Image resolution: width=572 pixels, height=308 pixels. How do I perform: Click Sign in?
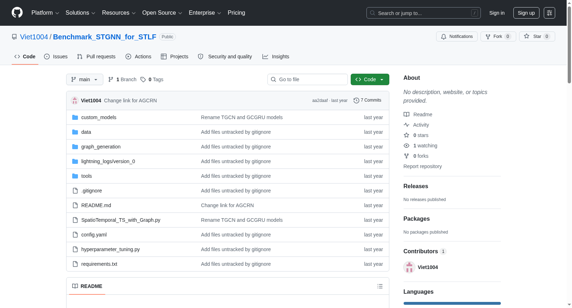pyautogui.click(x=497, y=13)
